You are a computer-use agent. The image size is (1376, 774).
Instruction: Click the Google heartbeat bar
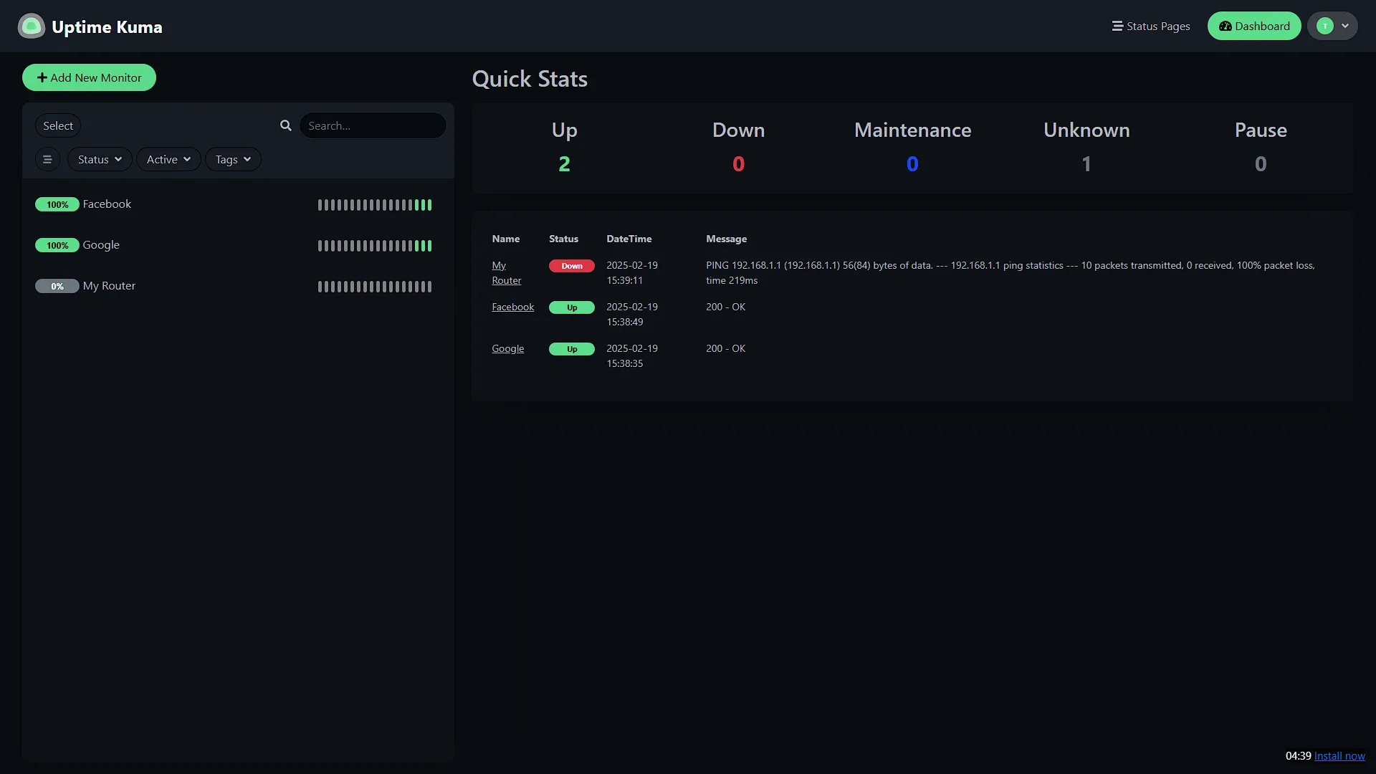point(375,246)
